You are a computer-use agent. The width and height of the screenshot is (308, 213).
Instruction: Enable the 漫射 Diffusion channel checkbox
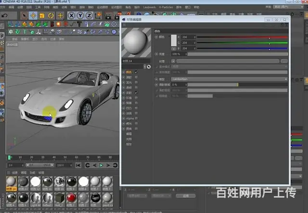[136, 77]
